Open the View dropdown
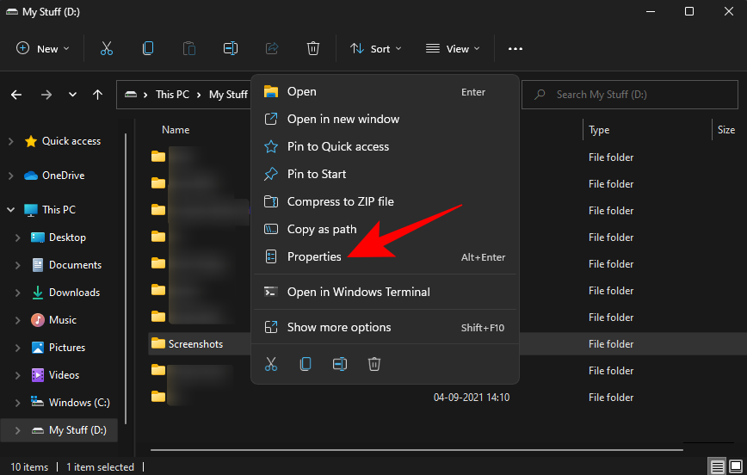 (453, 49)
